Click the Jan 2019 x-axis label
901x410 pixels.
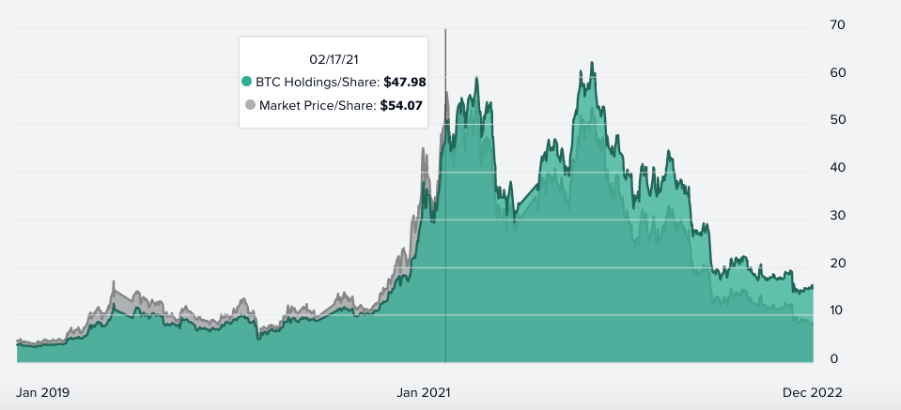(x=44, y=391)
